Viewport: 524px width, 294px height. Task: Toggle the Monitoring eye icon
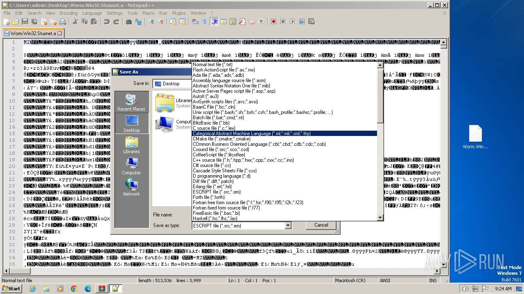[261, 22]
